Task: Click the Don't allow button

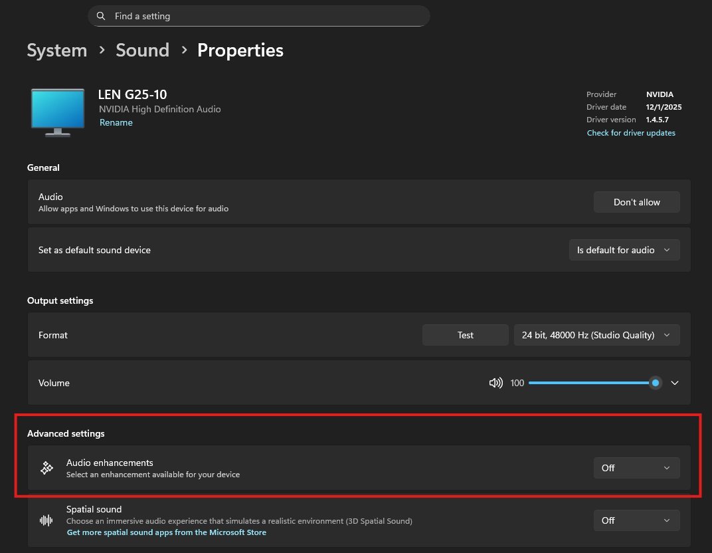Action: (x=637, y=202)
